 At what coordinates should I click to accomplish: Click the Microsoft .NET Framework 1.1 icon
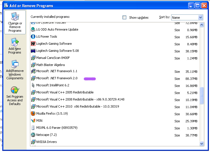tap(33, 71)
